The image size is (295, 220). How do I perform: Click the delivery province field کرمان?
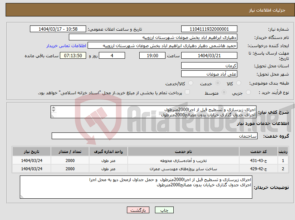(x=209, y=65)
